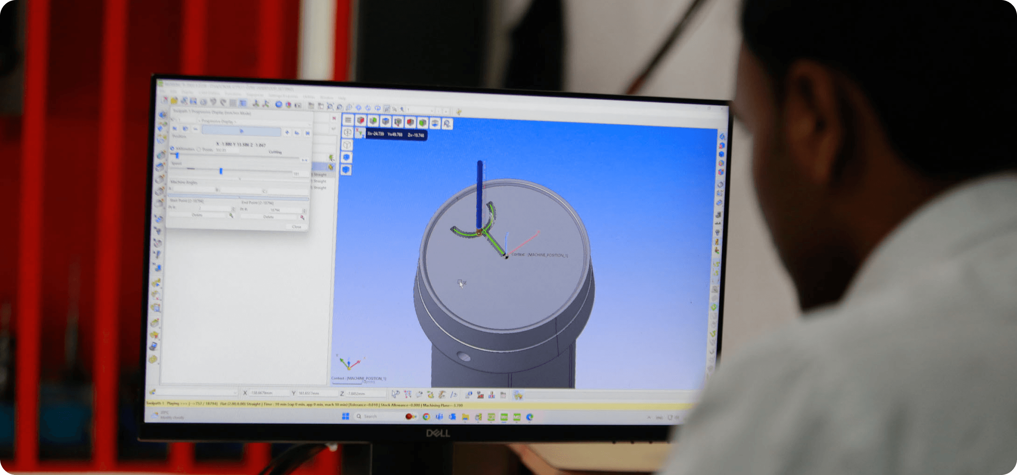Click the green diamond icon in right sidebar
The height and width of the screenshot is (475, 1017).
click(714, 307)
